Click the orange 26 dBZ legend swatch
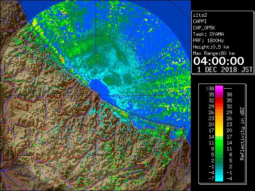This screenshot has height=191, width=255. pos(219,113)
